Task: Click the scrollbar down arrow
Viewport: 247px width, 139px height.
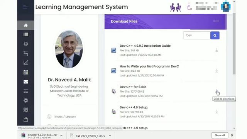Action: point(234,128)
